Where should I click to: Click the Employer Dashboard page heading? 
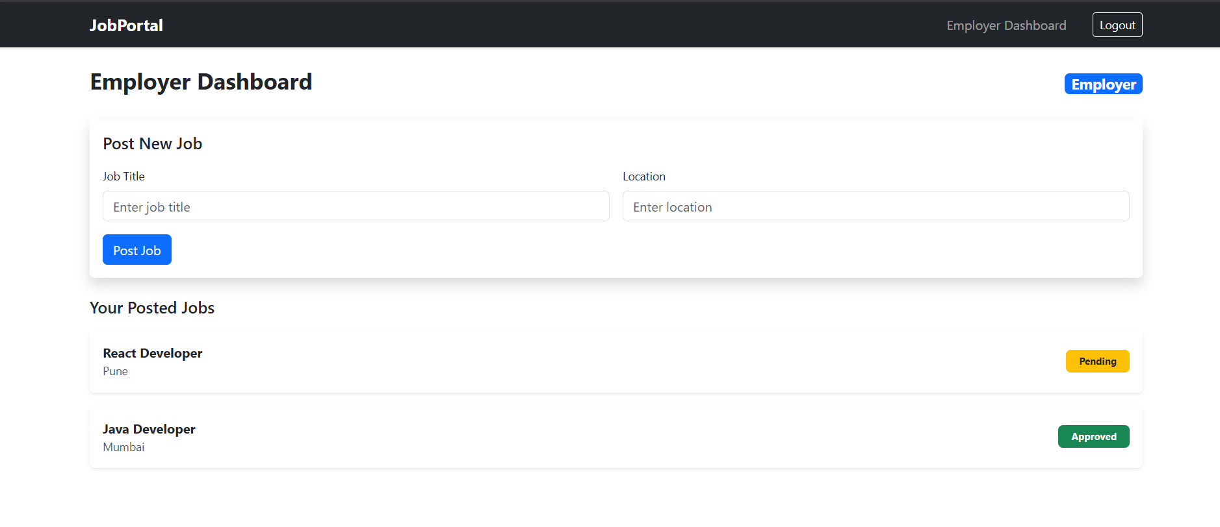click(x=201, y=82)
